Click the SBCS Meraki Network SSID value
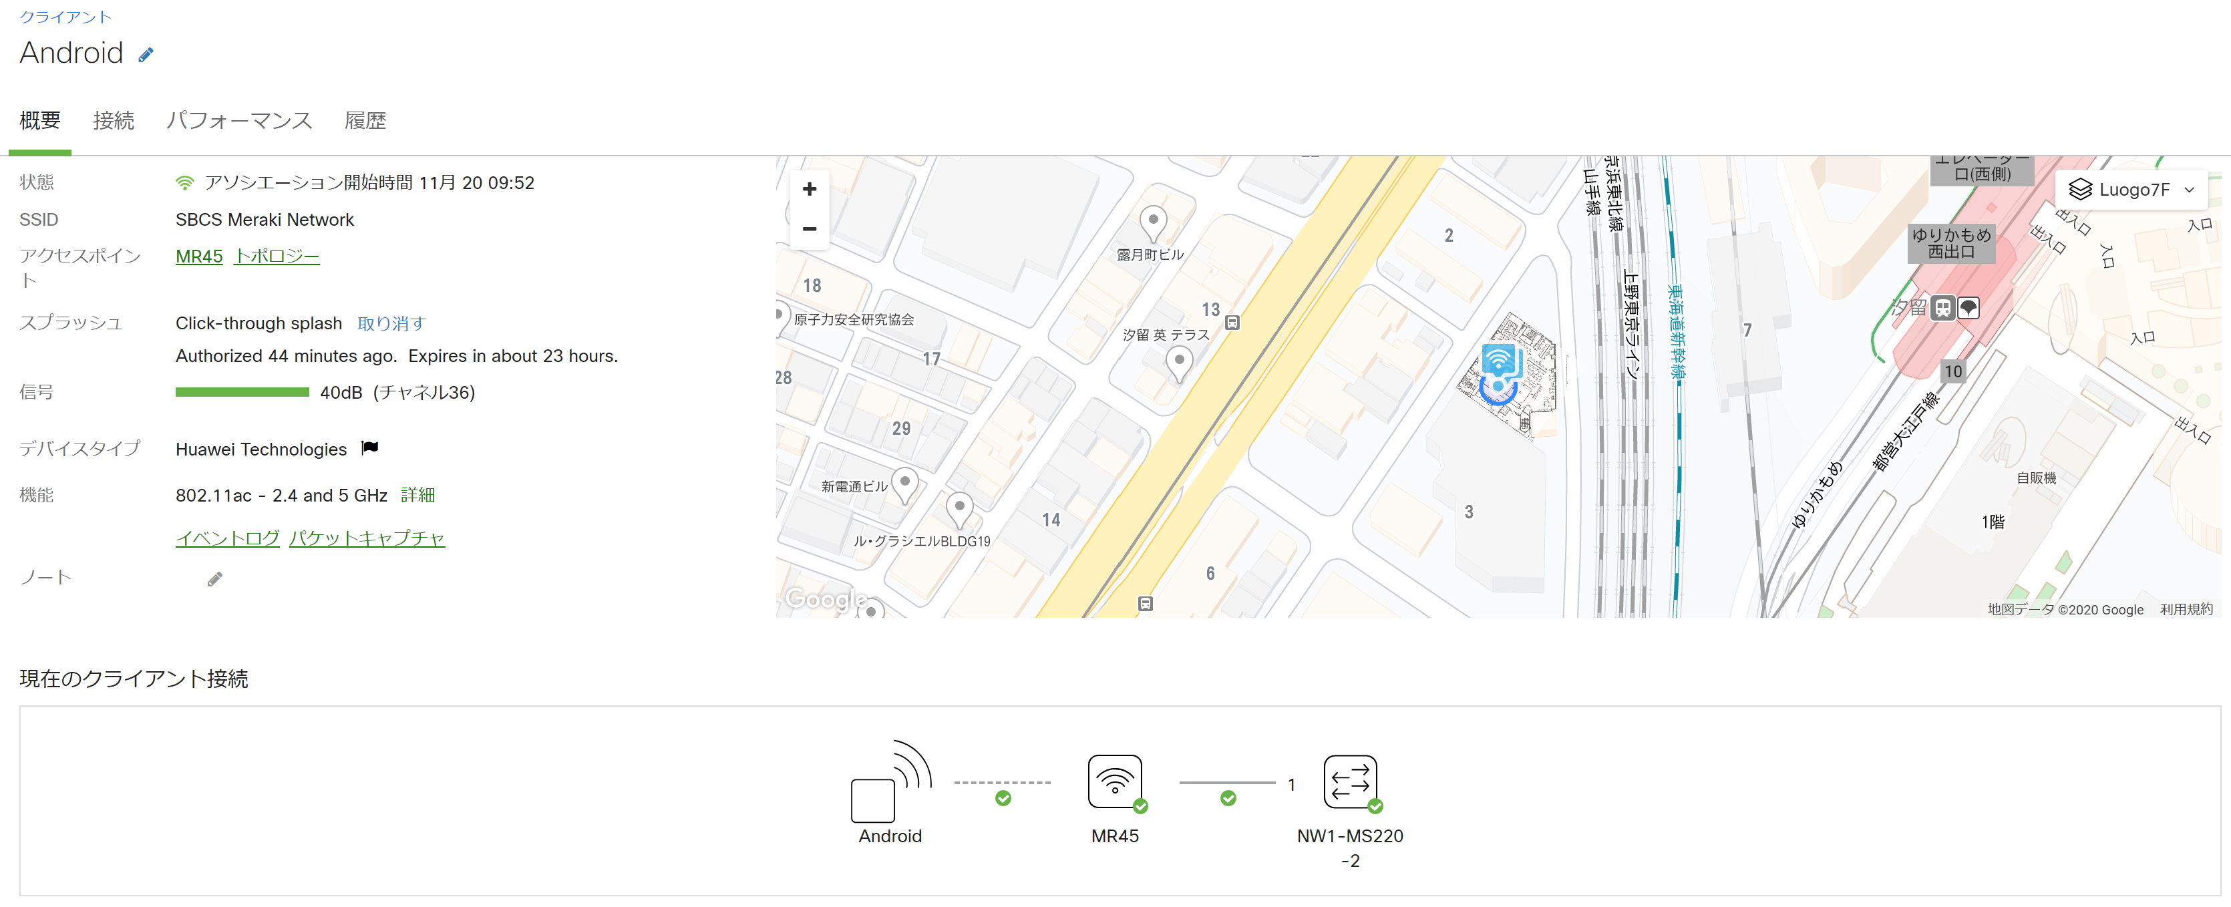The height and width of the screenshot is (907, 2231). coord(264,220)
